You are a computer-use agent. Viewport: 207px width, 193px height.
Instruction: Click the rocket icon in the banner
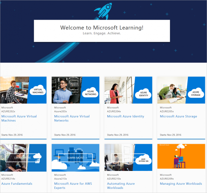pos(103,11)
